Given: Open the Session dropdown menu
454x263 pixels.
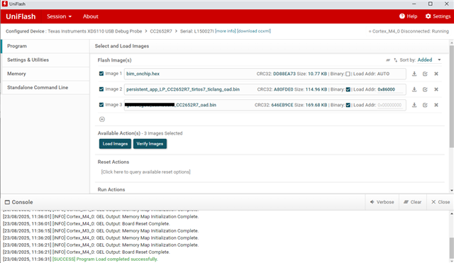Looking at the screenshot, I should click(x=59, y=16).
